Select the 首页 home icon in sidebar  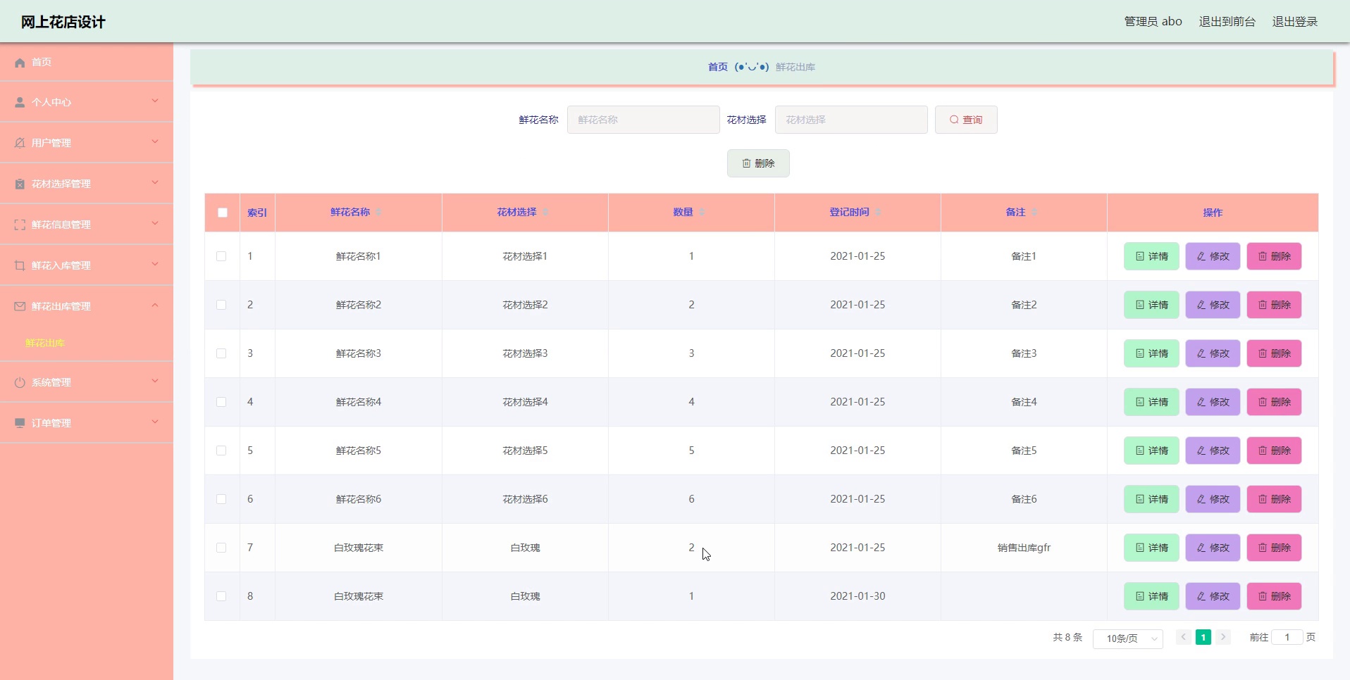pos(20,63)
